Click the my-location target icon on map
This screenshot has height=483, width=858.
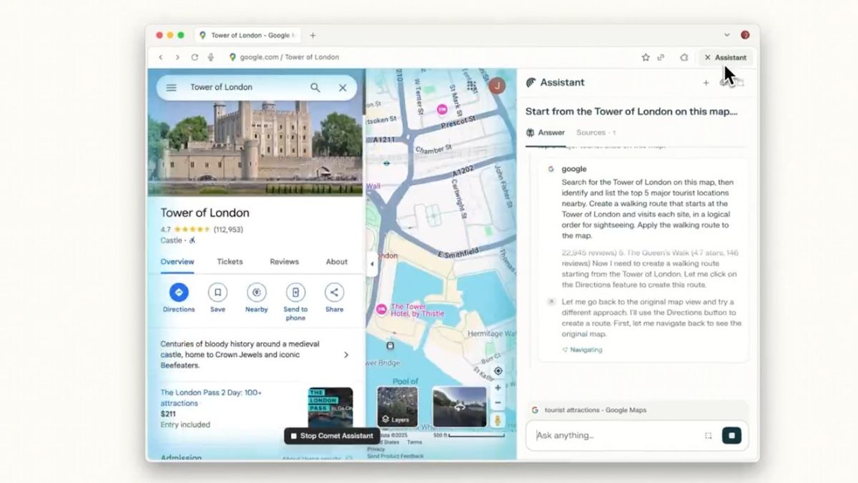pyautogui.click(x=498, y=371)
